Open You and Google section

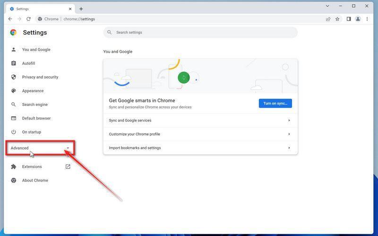pos(36,50)
